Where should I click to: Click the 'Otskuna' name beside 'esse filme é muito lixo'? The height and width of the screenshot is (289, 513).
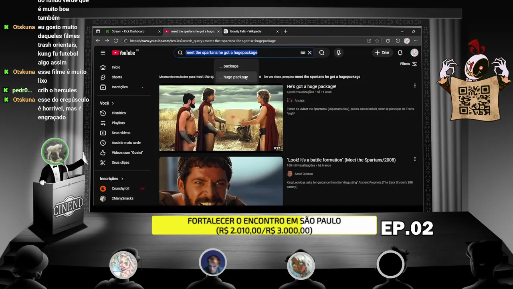pos(24,72)
